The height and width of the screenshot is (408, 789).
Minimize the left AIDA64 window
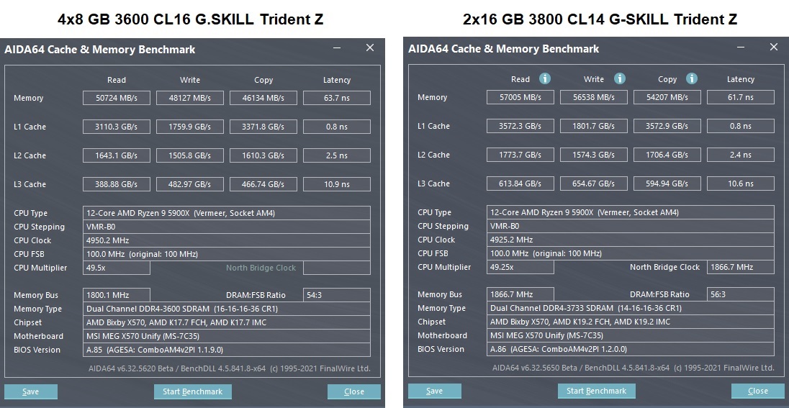(x=337, y=47)
